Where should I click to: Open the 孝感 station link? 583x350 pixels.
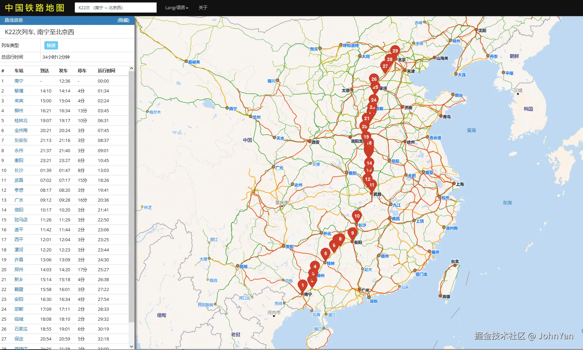pos(19,190)
